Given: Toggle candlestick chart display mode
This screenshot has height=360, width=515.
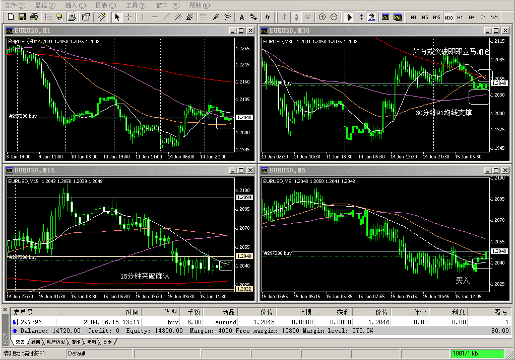Looking at the screenshot, I should (296, 17).
